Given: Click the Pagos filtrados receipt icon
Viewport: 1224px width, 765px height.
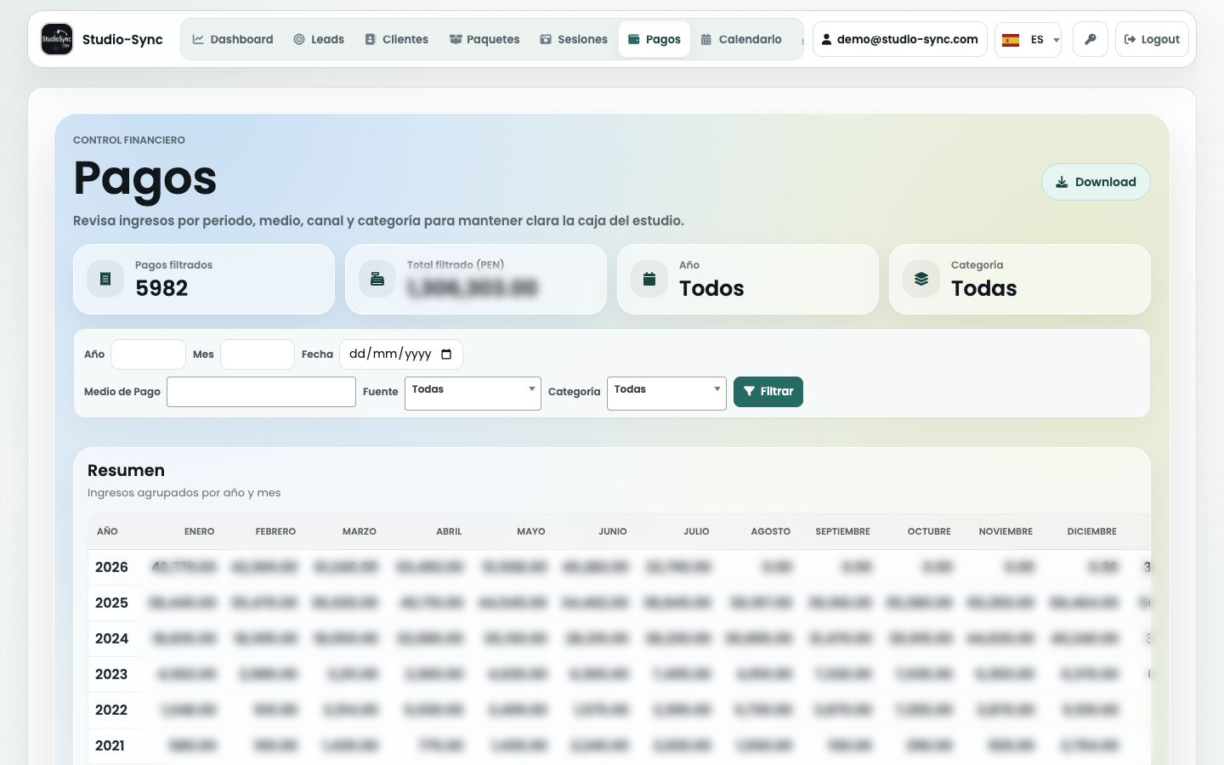Looking at the screenshot, I should click(x=105, y=279).
